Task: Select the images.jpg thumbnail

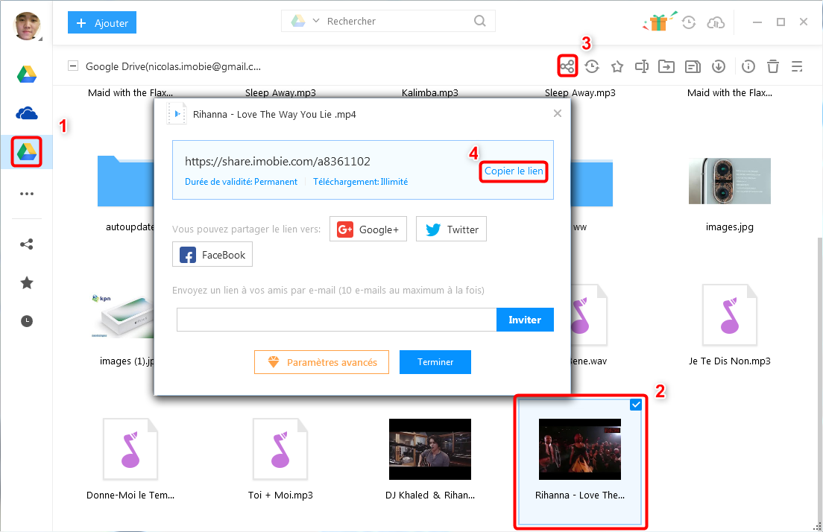Action: 730,181
